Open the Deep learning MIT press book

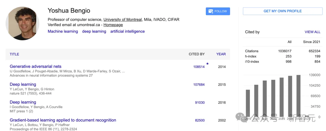pos(23,102)
